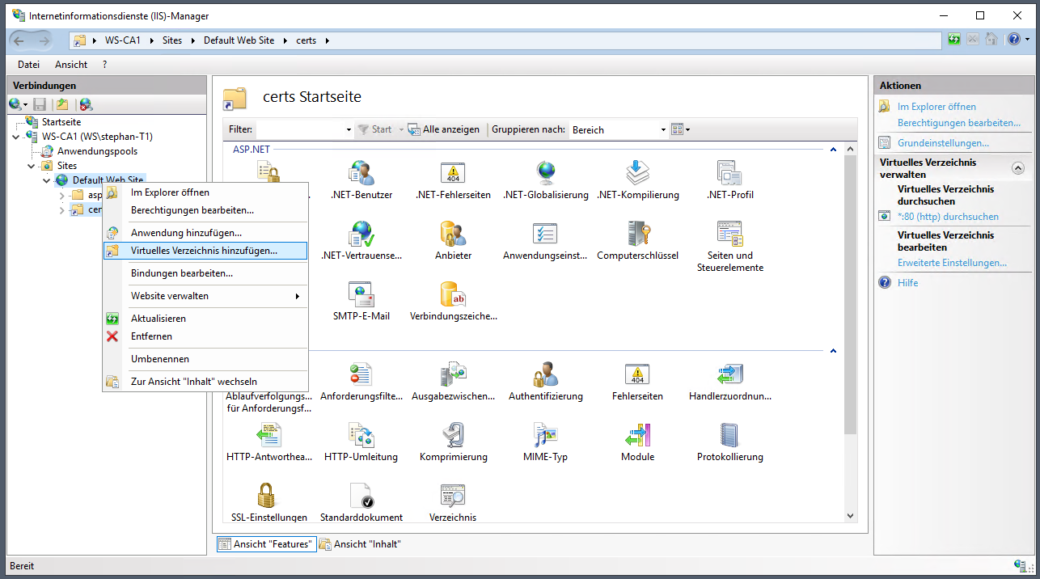The height and width of the screenshot is (579, 1040).
Task: Click the help icon in the address bar
Action: (x=1014, y=40)
